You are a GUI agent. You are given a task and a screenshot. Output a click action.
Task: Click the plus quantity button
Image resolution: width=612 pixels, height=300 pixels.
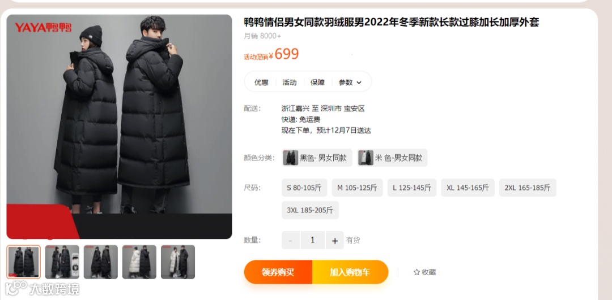point(335,241)
